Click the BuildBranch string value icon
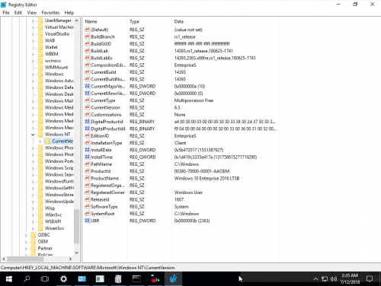The width and height of the screenshot is (381, 286). (x=87, y=37)
